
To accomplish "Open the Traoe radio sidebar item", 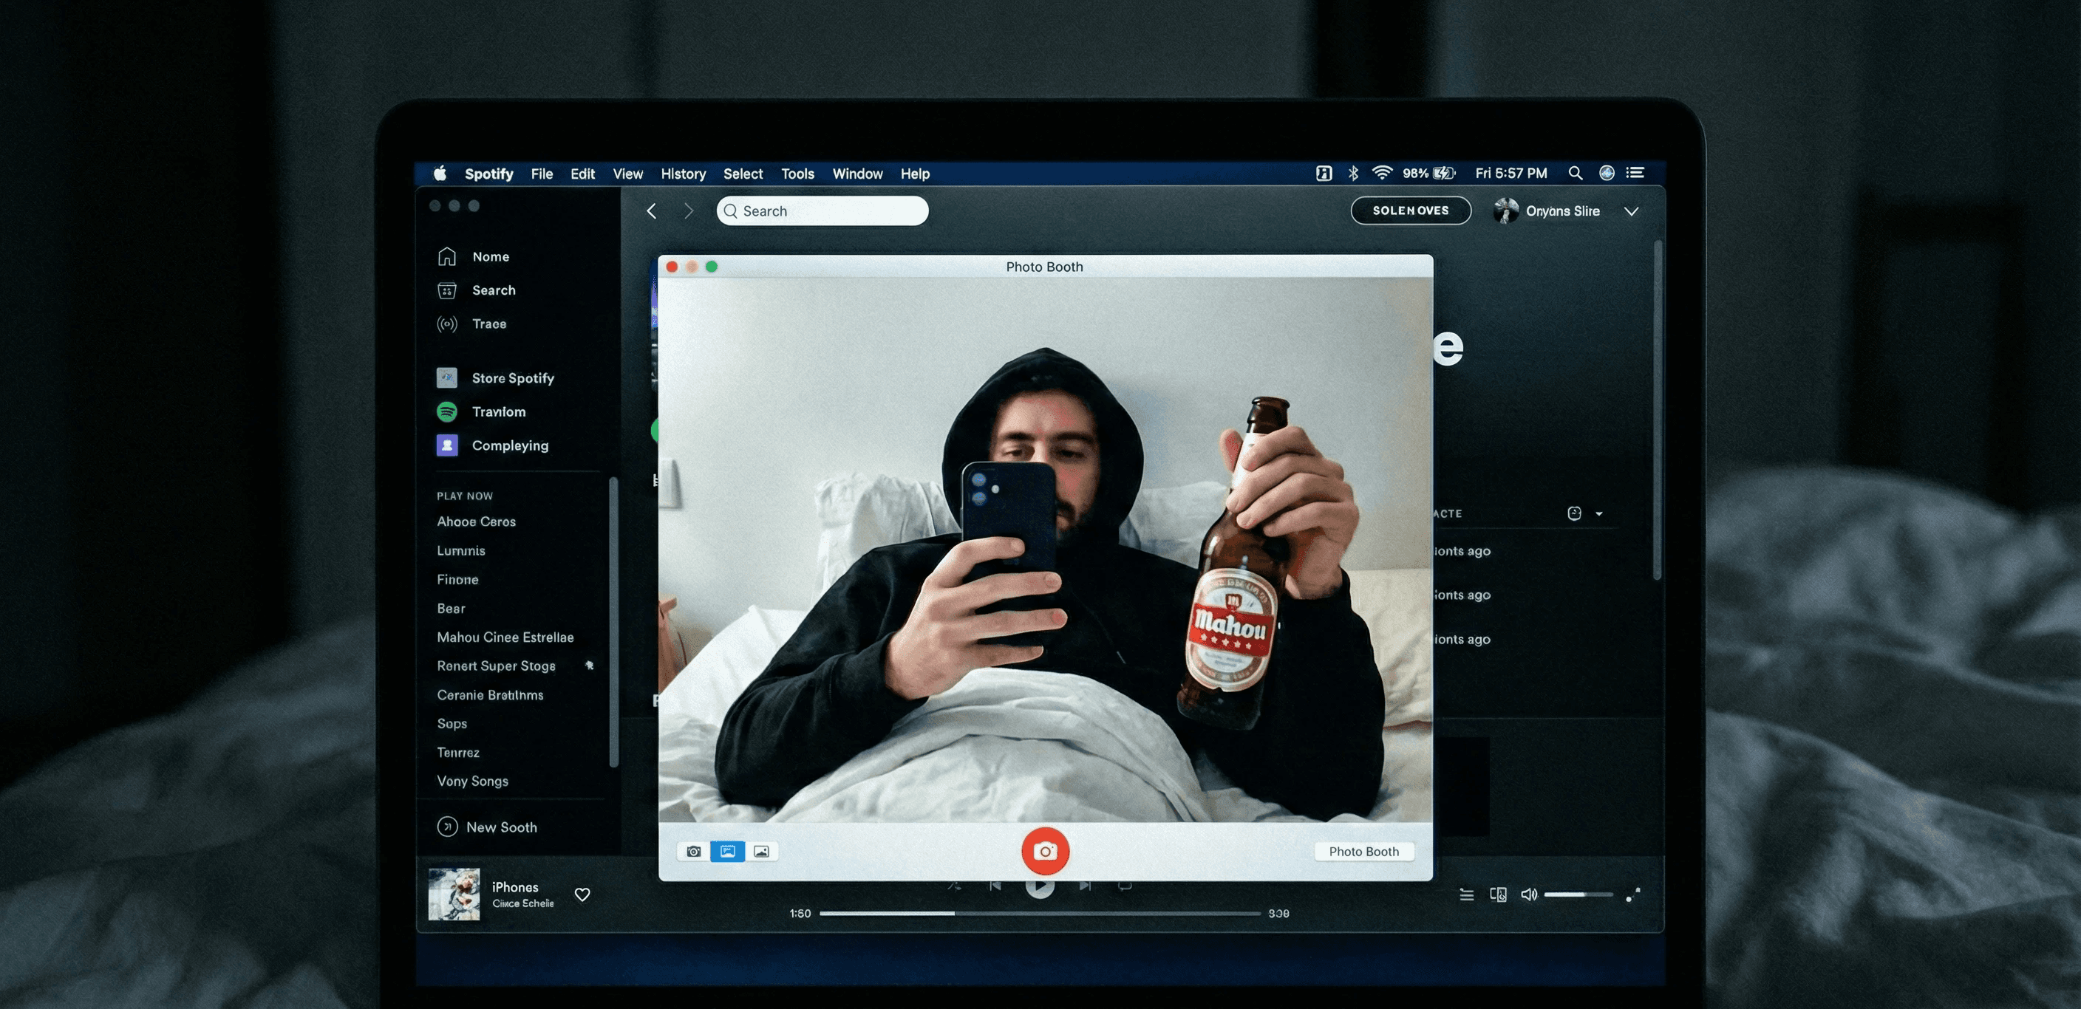I will coord(488,324).
